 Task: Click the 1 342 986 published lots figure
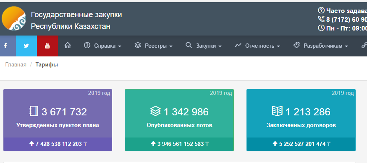pos(186,112)
